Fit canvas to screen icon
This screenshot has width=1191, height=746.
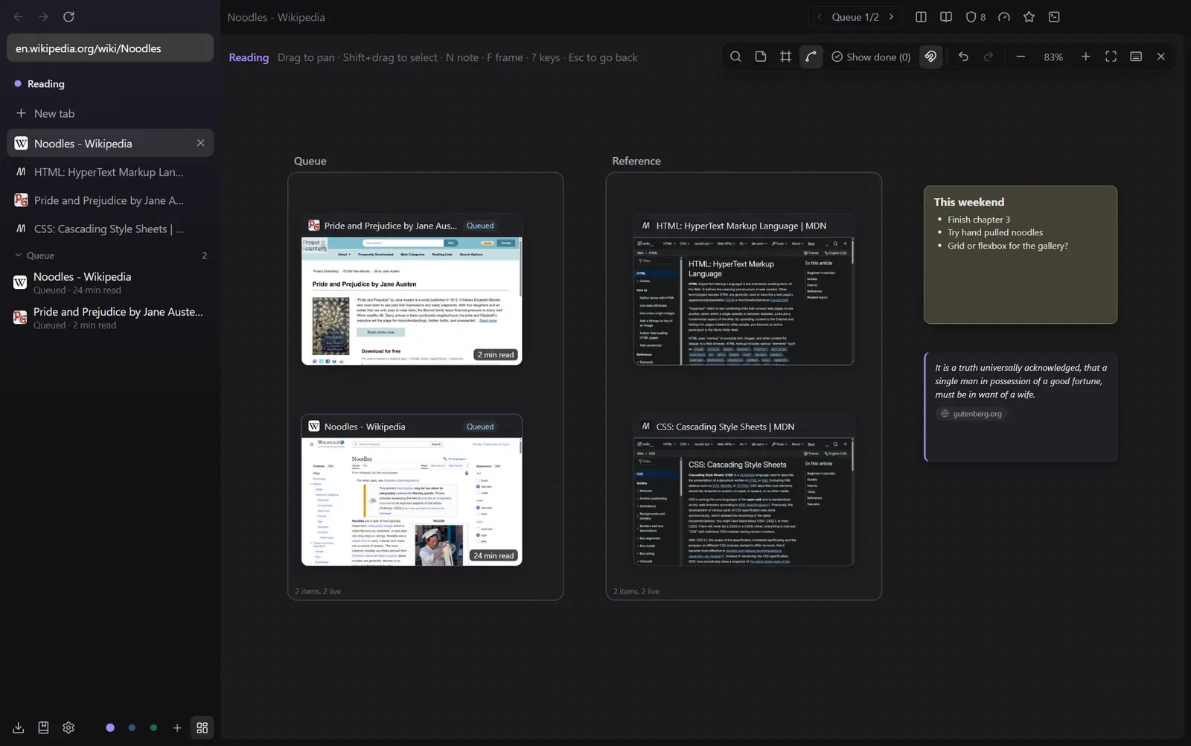click(1111, 57)
